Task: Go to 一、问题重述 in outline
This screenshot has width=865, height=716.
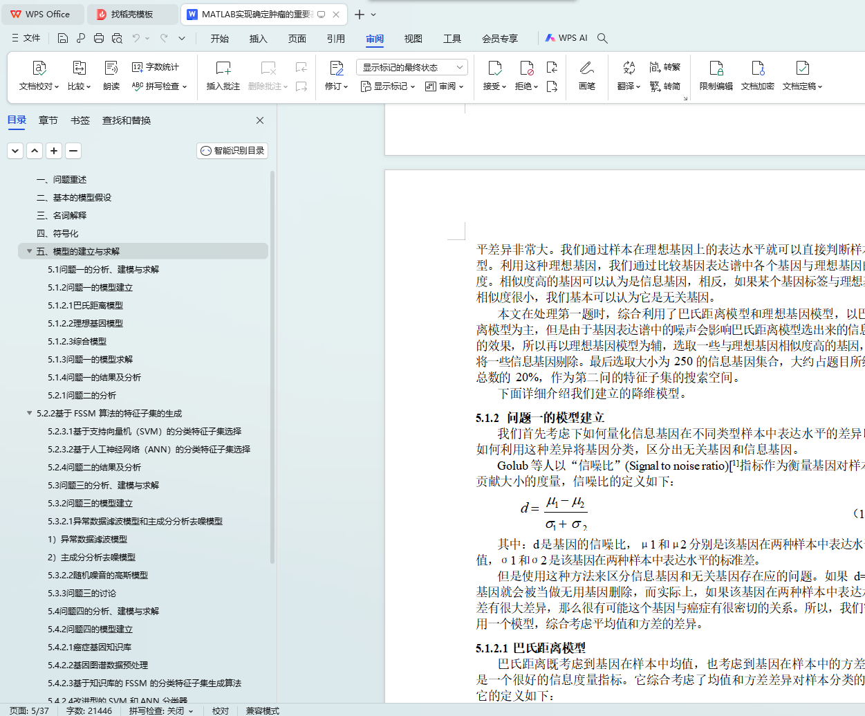Action: (62, 180)
